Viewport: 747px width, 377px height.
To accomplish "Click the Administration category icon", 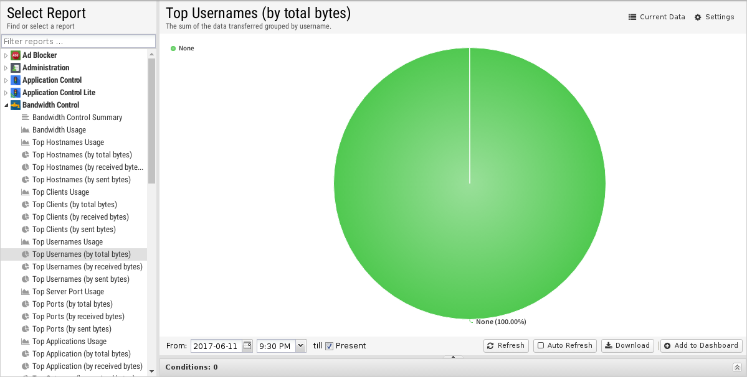I will (x=16, y=68).
